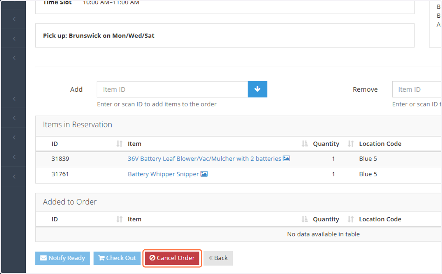Click the Added to Order heading
The image size is (442, 274).
click(x=70, y=202)
